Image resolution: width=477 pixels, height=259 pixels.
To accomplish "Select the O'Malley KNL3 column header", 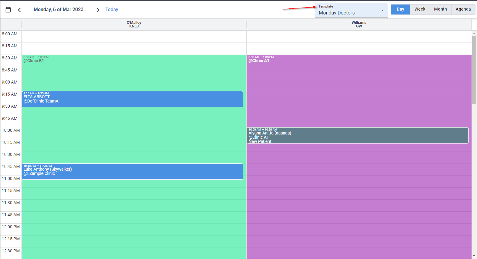I will (x=134, y=24).
